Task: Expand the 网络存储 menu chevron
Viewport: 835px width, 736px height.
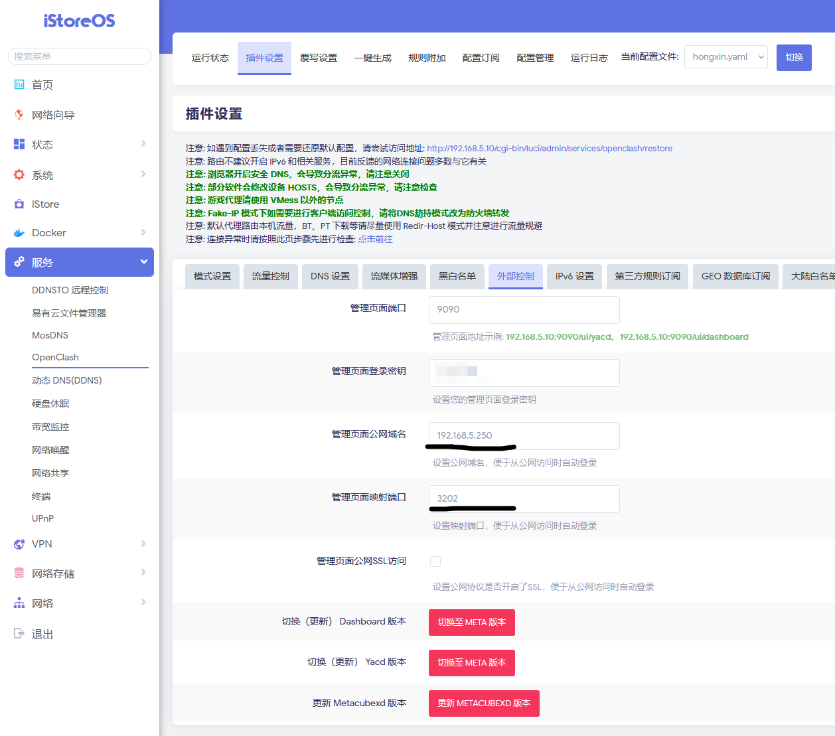Action: tap(143, 572)
